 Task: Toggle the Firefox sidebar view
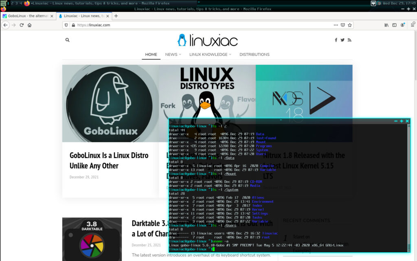click(394, 25)
